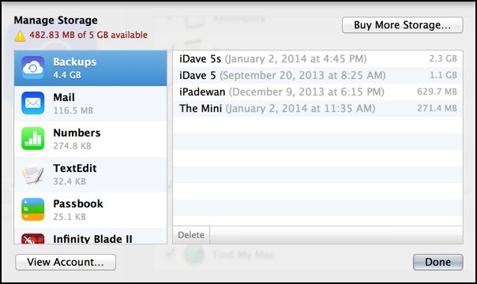Image resolution: width=477 pixels, height=284 pixels.
Task: Select the TextEdit document icon
Action: click(x=33, y=174)
